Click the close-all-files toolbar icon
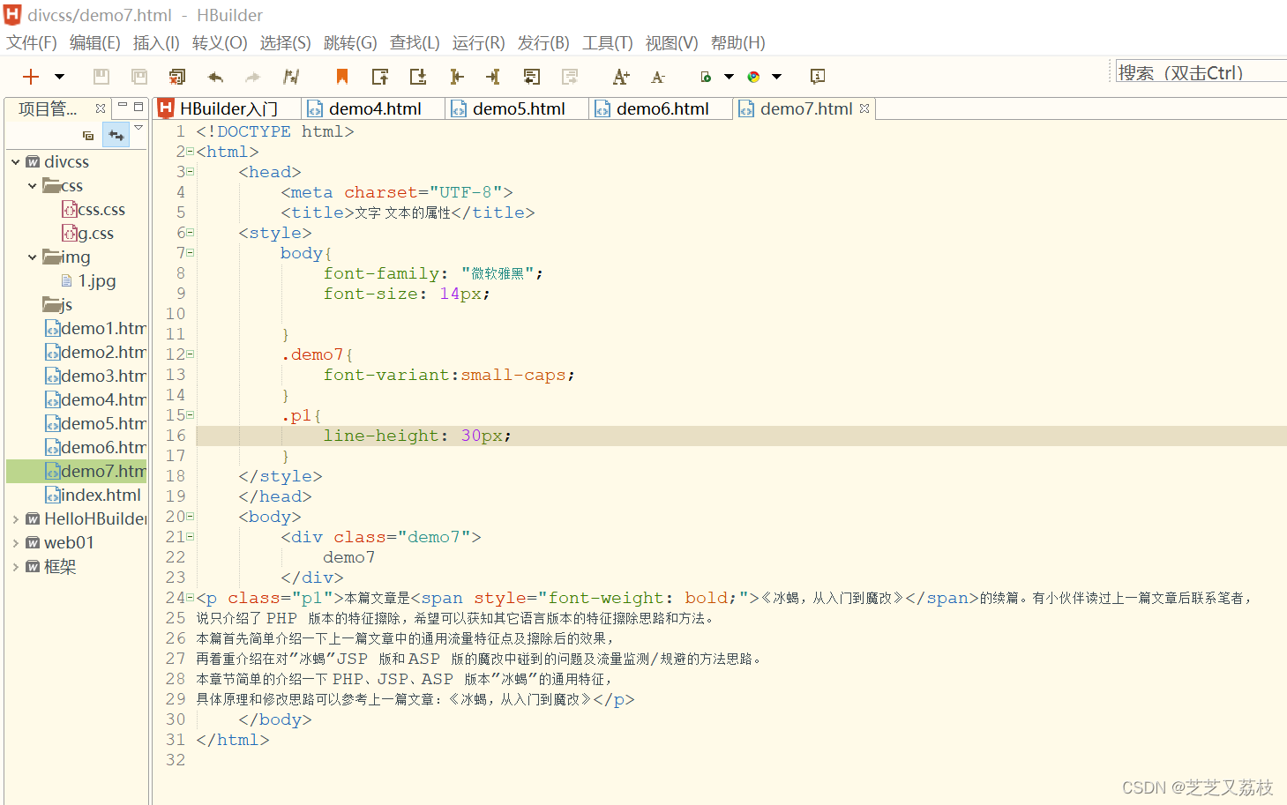This screenshot has width=1287, height=805. (177, 77)
